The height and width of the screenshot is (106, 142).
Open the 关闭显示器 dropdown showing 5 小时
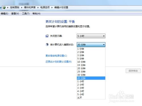91,36
